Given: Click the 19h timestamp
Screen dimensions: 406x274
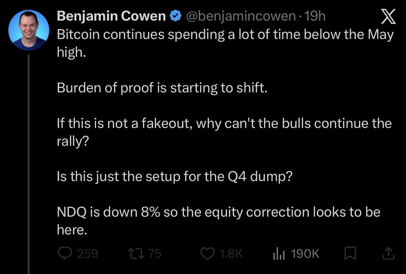Looking at the screenshot, I should click(x=315, y=16).
